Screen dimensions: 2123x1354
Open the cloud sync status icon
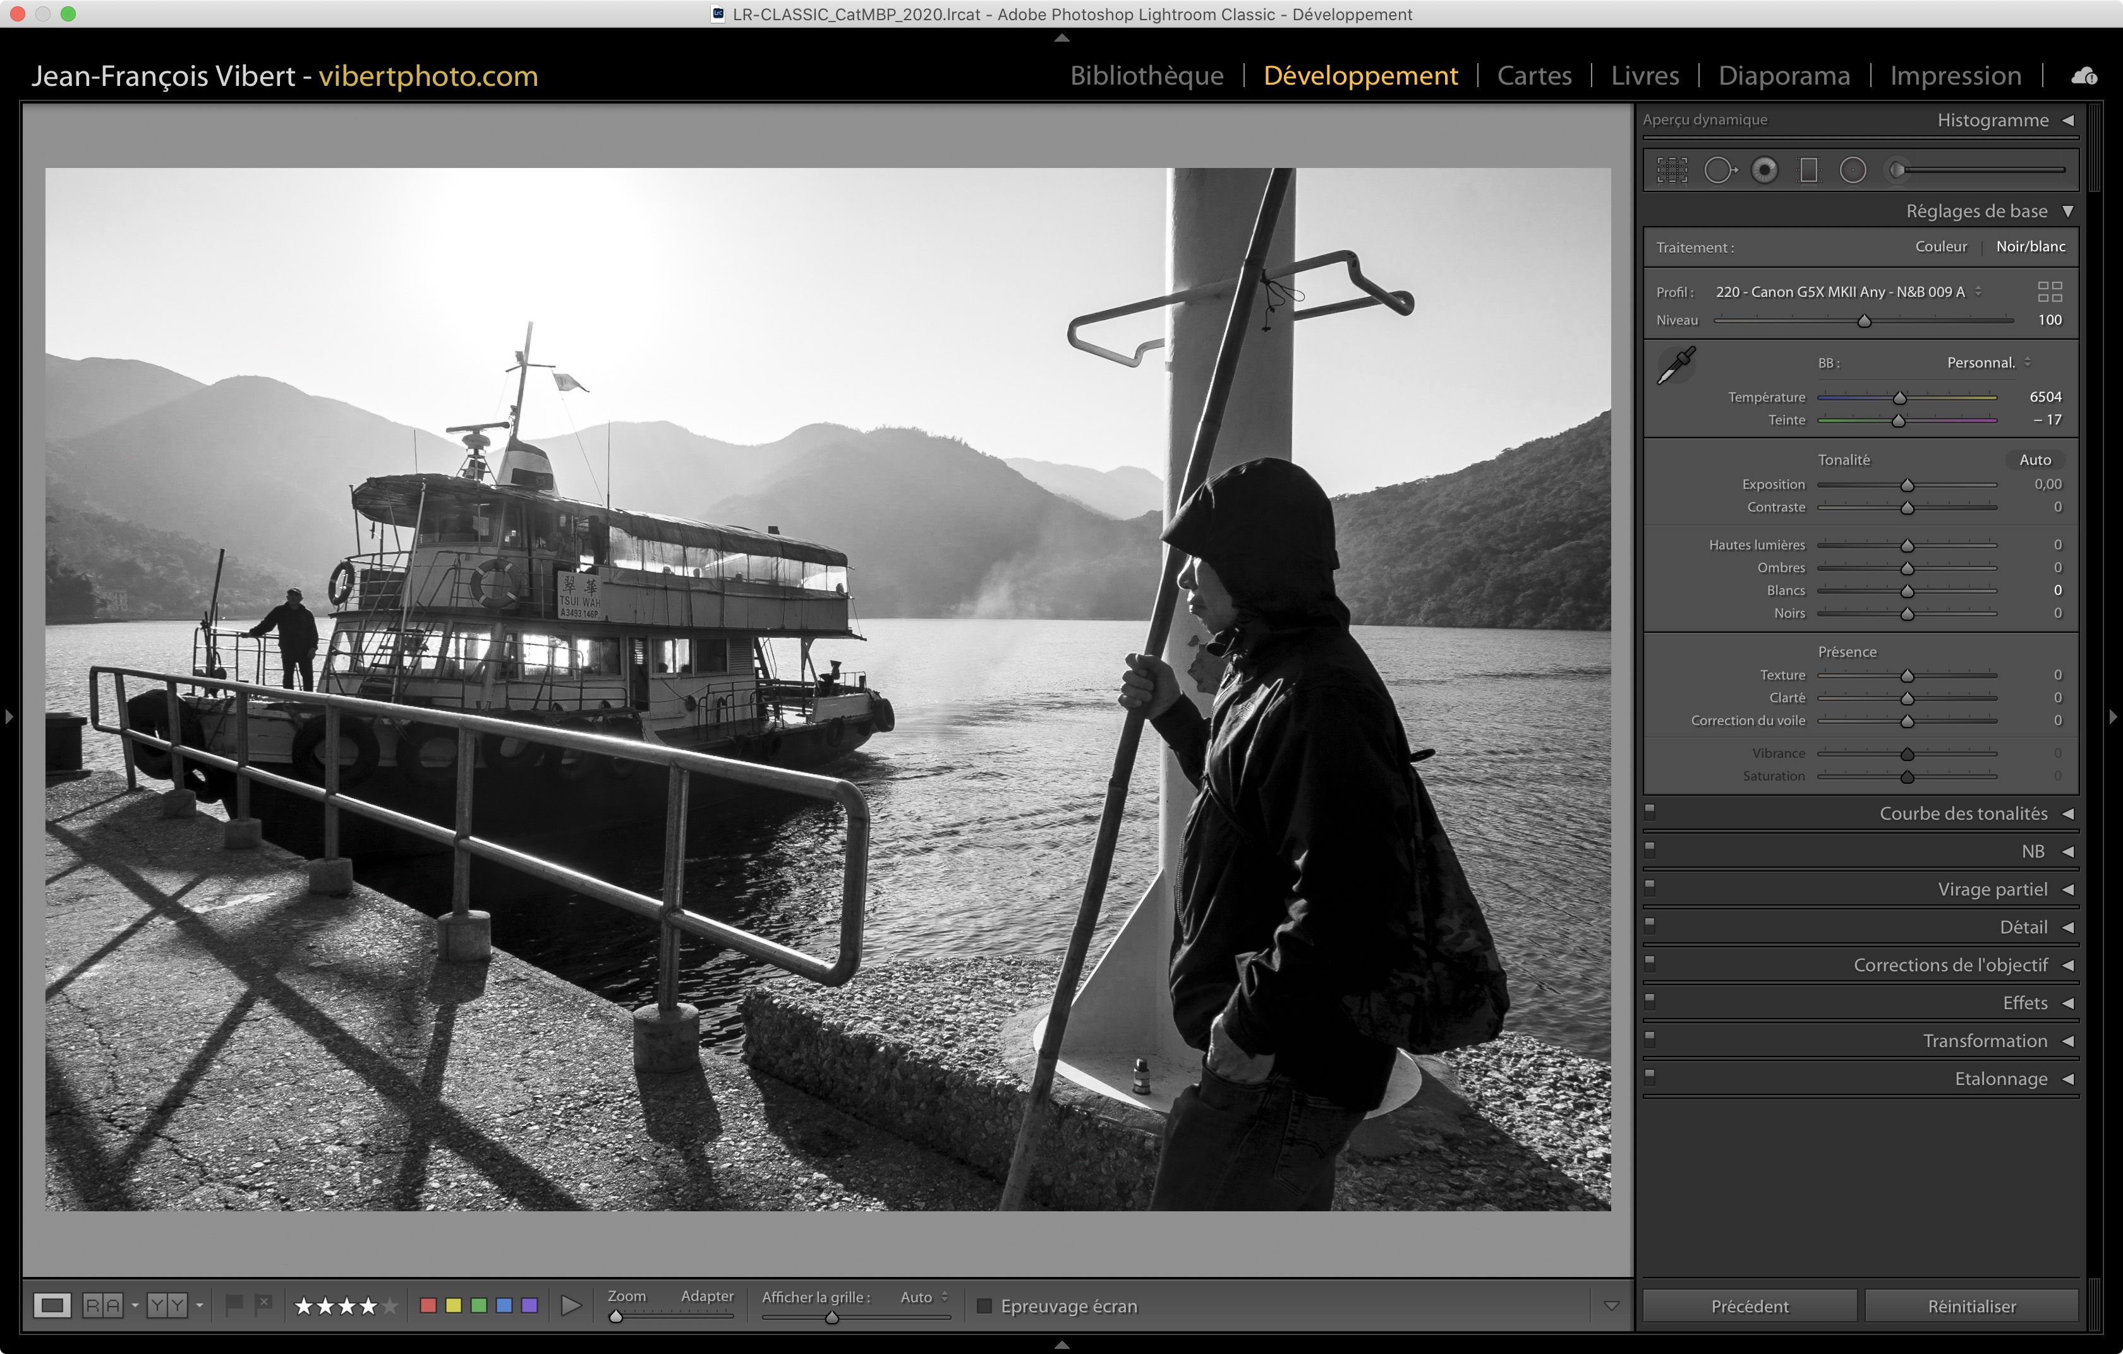pos(2084,76)
